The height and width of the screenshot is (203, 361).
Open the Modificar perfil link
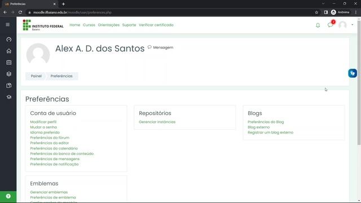click(x=43, y=122)
